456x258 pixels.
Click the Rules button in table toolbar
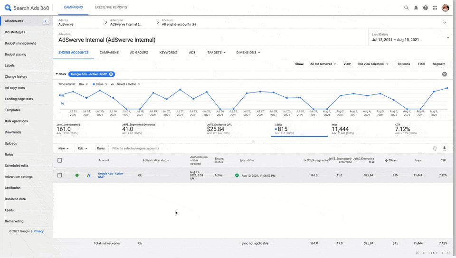(x=101, y=148)
